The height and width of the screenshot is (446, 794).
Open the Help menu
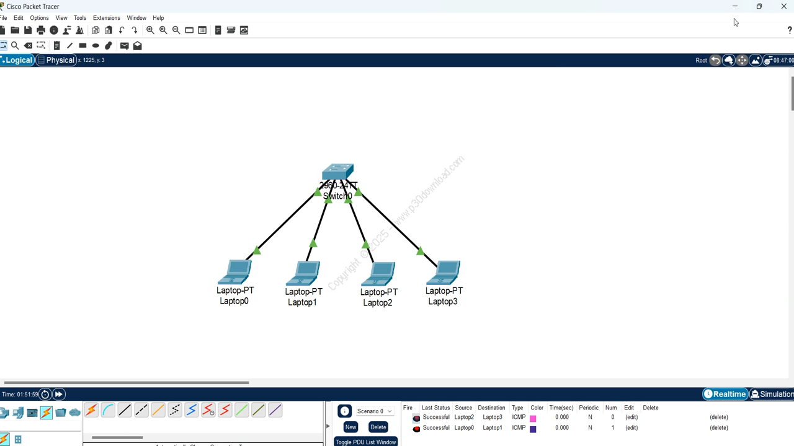(158, 18)
